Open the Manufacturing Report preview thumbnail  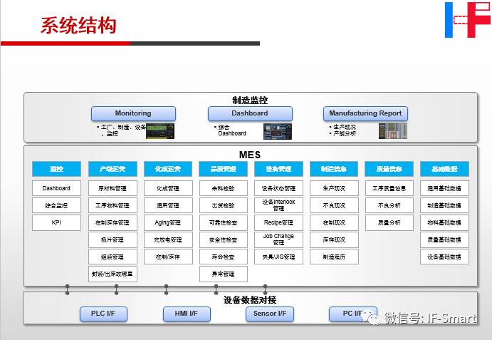392,131
